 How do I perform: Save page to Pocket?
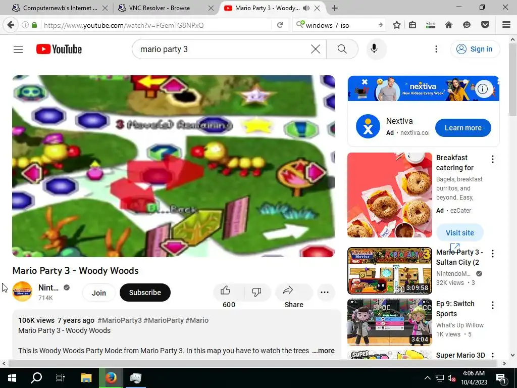click(485, 25)
